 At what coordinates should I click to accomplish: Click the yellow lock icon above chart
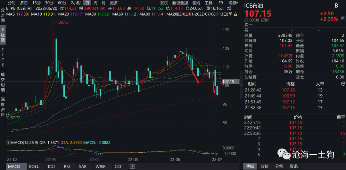(235, 14)
